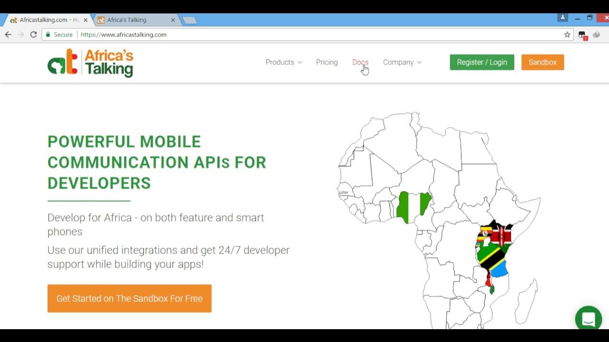
Task: Open the Pricing page
Action: pyautogui.click(x=327, y=62)
